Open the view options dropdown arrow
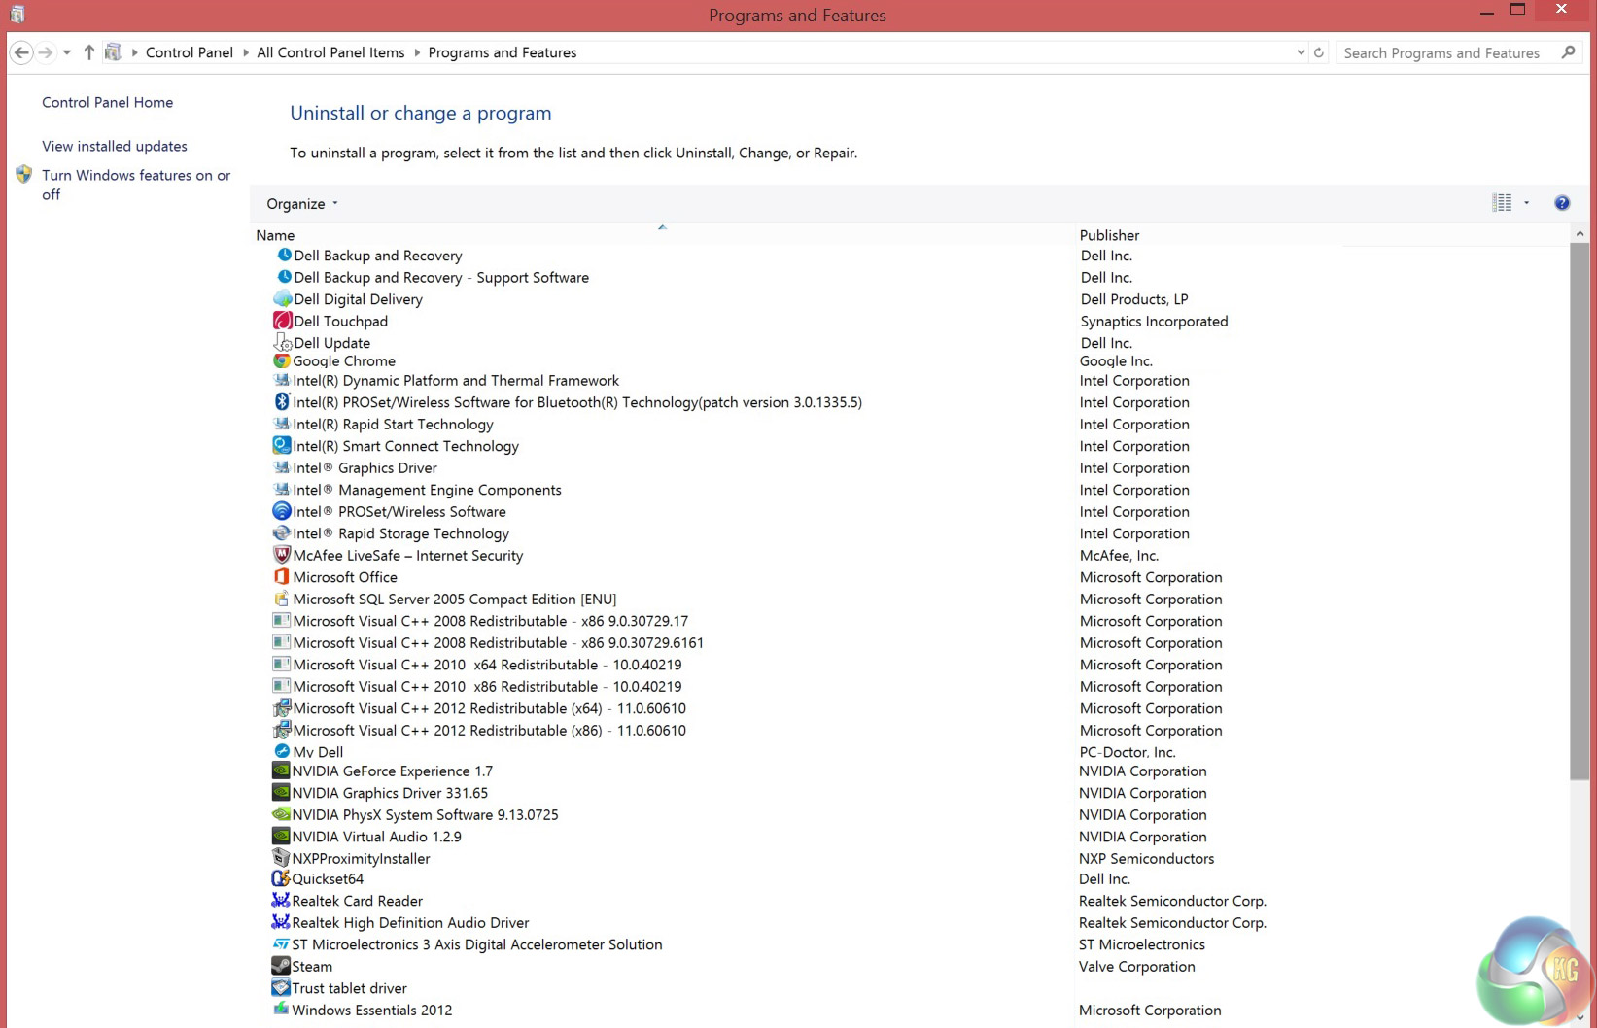This screenshot has width=1597, height=1028. [1526, 203]
